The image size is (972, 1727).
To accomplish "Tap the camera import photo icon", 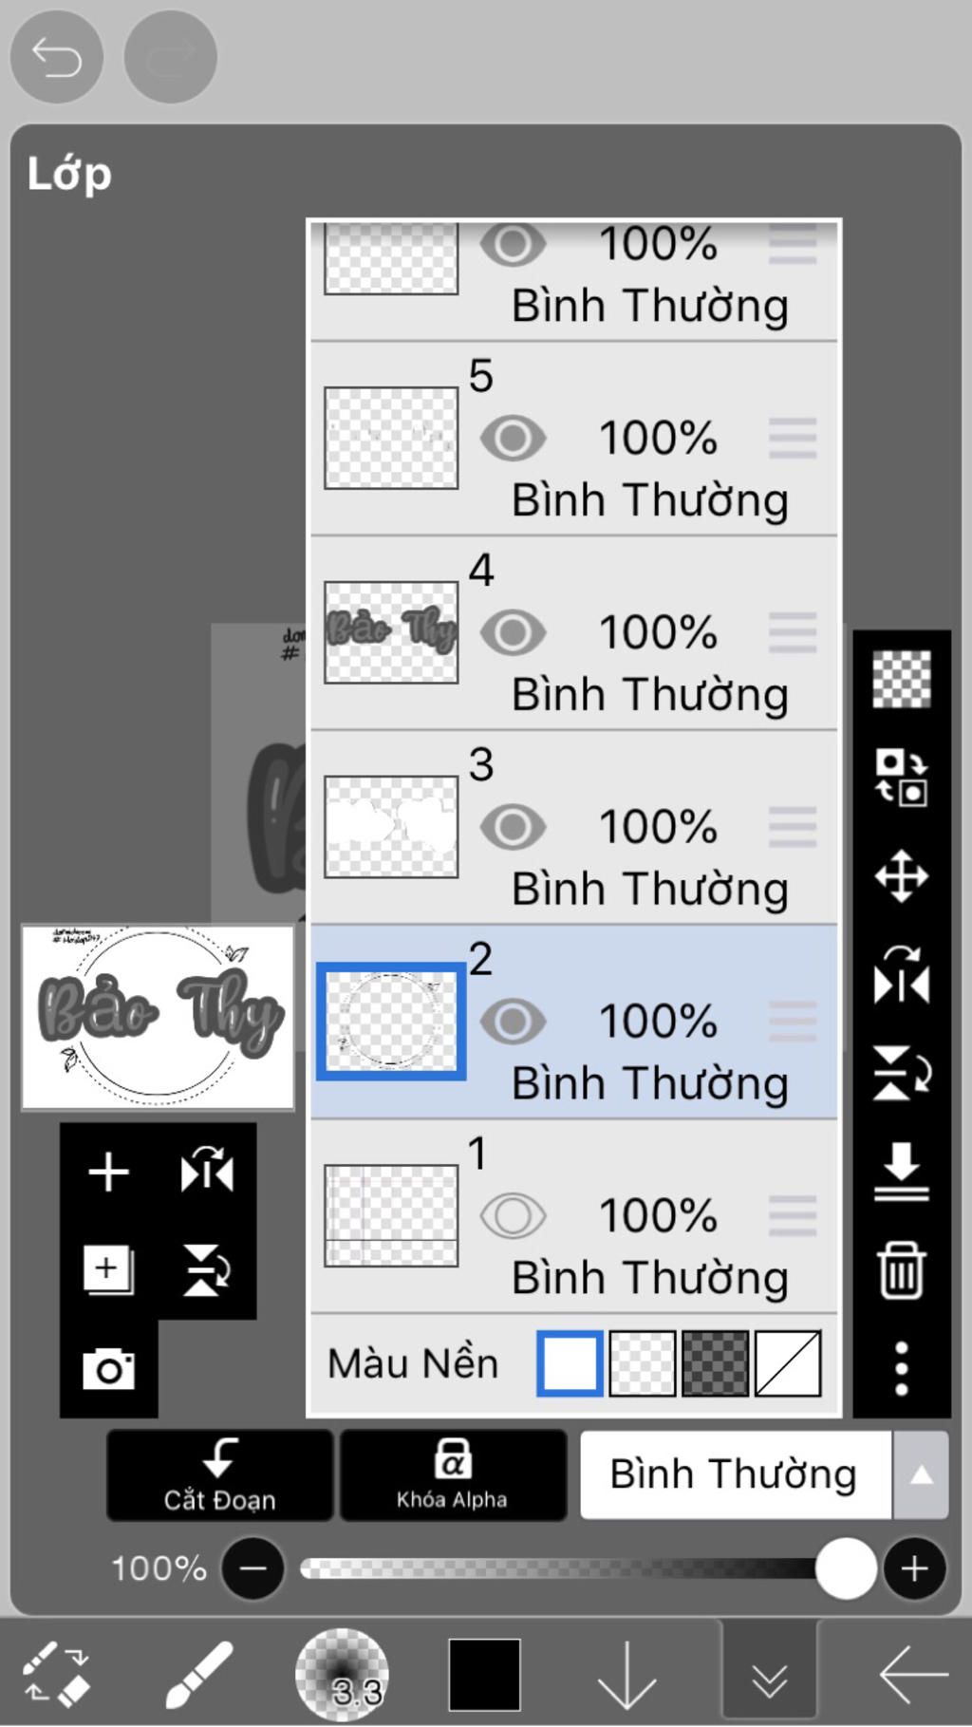I will click(x=108, y=1368).
